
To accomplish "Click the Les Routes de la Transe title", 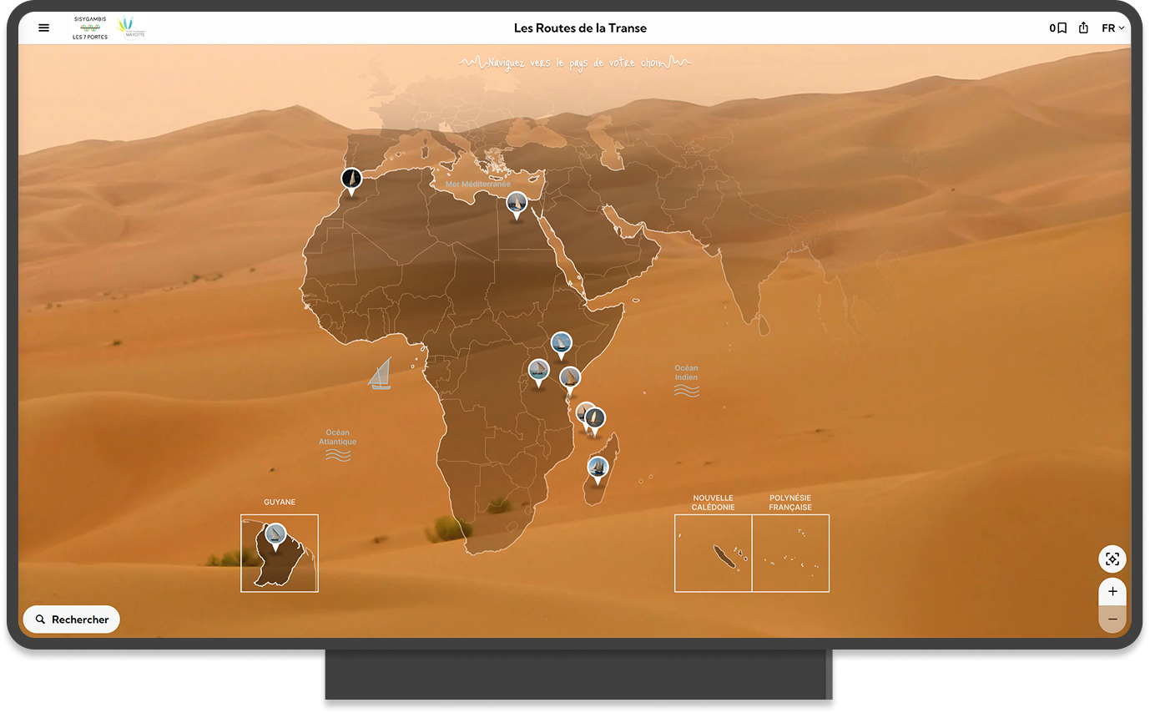I will [x=580, y=28].
